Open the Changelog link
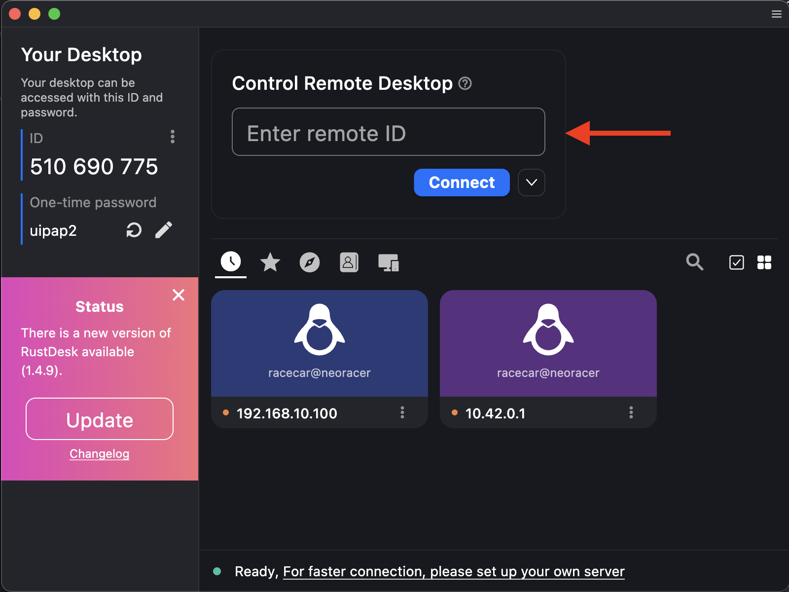The width and height of the screenshot is (789, 592). 100,454
